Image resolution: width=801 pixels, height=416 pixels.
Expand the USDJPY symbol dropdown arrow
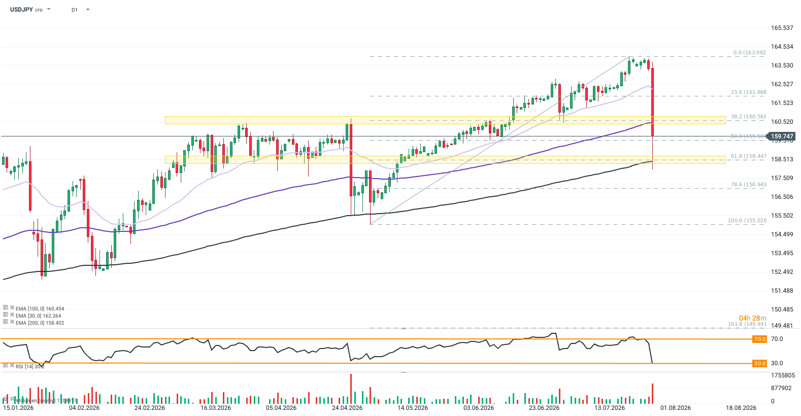49,9
